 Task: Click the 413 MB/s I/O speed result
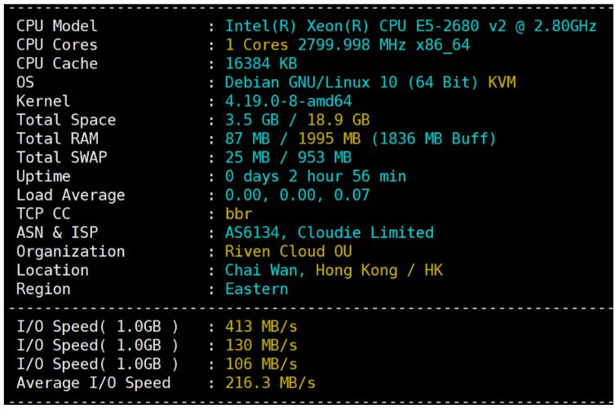pos(261,327)
